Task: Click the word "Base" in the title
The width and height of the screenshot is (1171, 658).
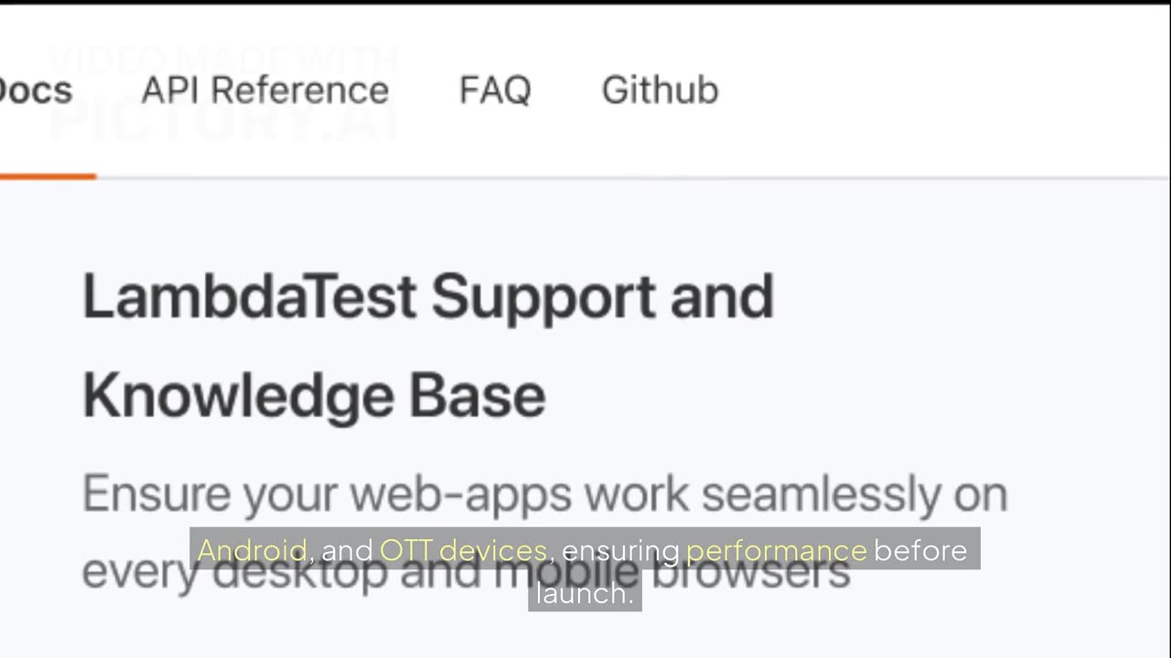Action: coord(477,396)
